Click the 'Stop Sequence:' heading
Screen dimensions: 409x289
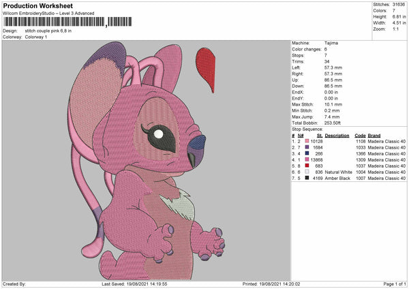[307, 130]
